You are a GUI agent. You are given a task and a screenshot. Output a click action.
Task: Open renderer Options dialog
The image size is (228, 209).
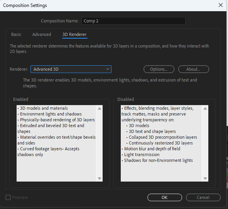click(x=159, y=69)
